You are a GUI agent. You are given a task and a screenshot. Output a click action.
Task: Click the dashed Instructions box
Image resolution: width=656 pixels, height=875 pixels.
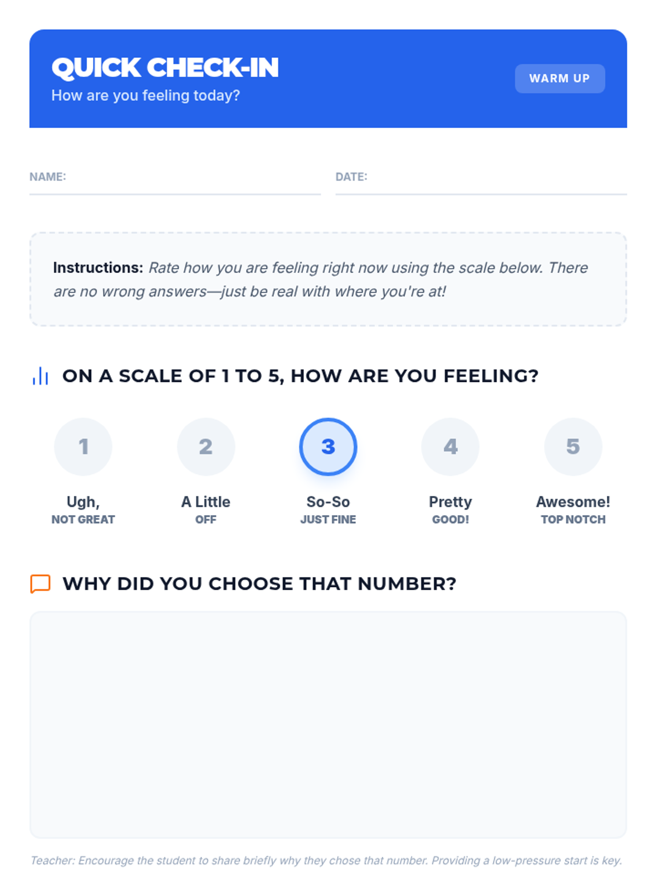[328, 279]
